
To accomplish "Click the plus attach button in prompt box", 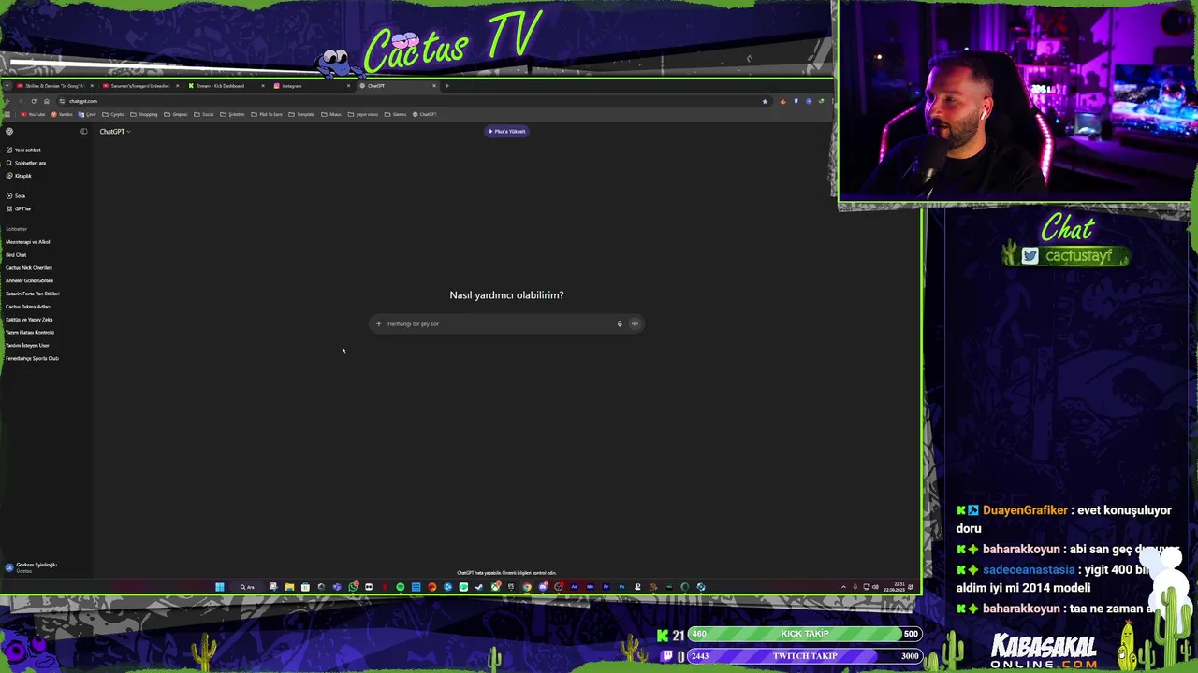I will click(x=378, y=324).
